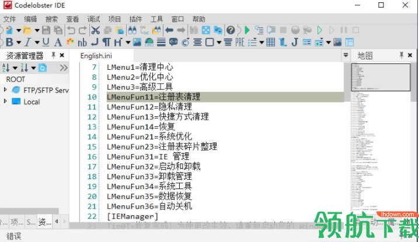Insert copyright special character icon
Viewport: 419px width, 242px height.
pos(186,42)
